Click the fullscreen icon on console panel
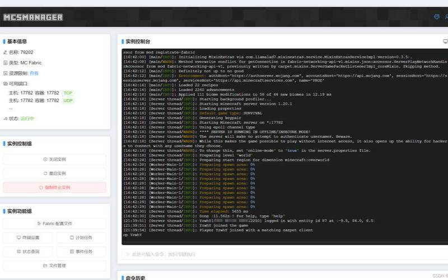Viewport: 448px width, 280px height. pyautogui.click(x=445, y=41)
